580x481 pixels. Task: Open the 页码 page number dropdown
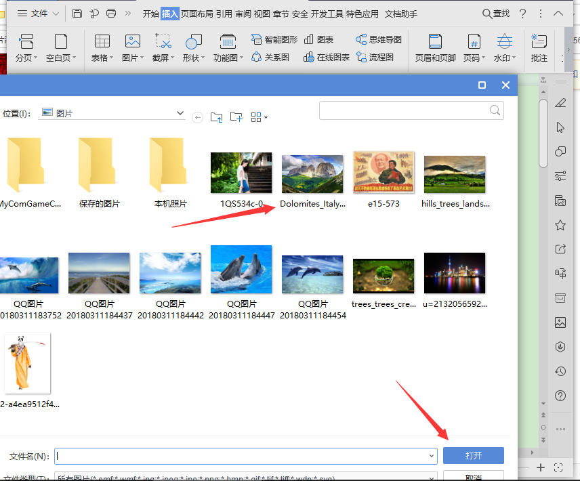click(x=474, y=47)
